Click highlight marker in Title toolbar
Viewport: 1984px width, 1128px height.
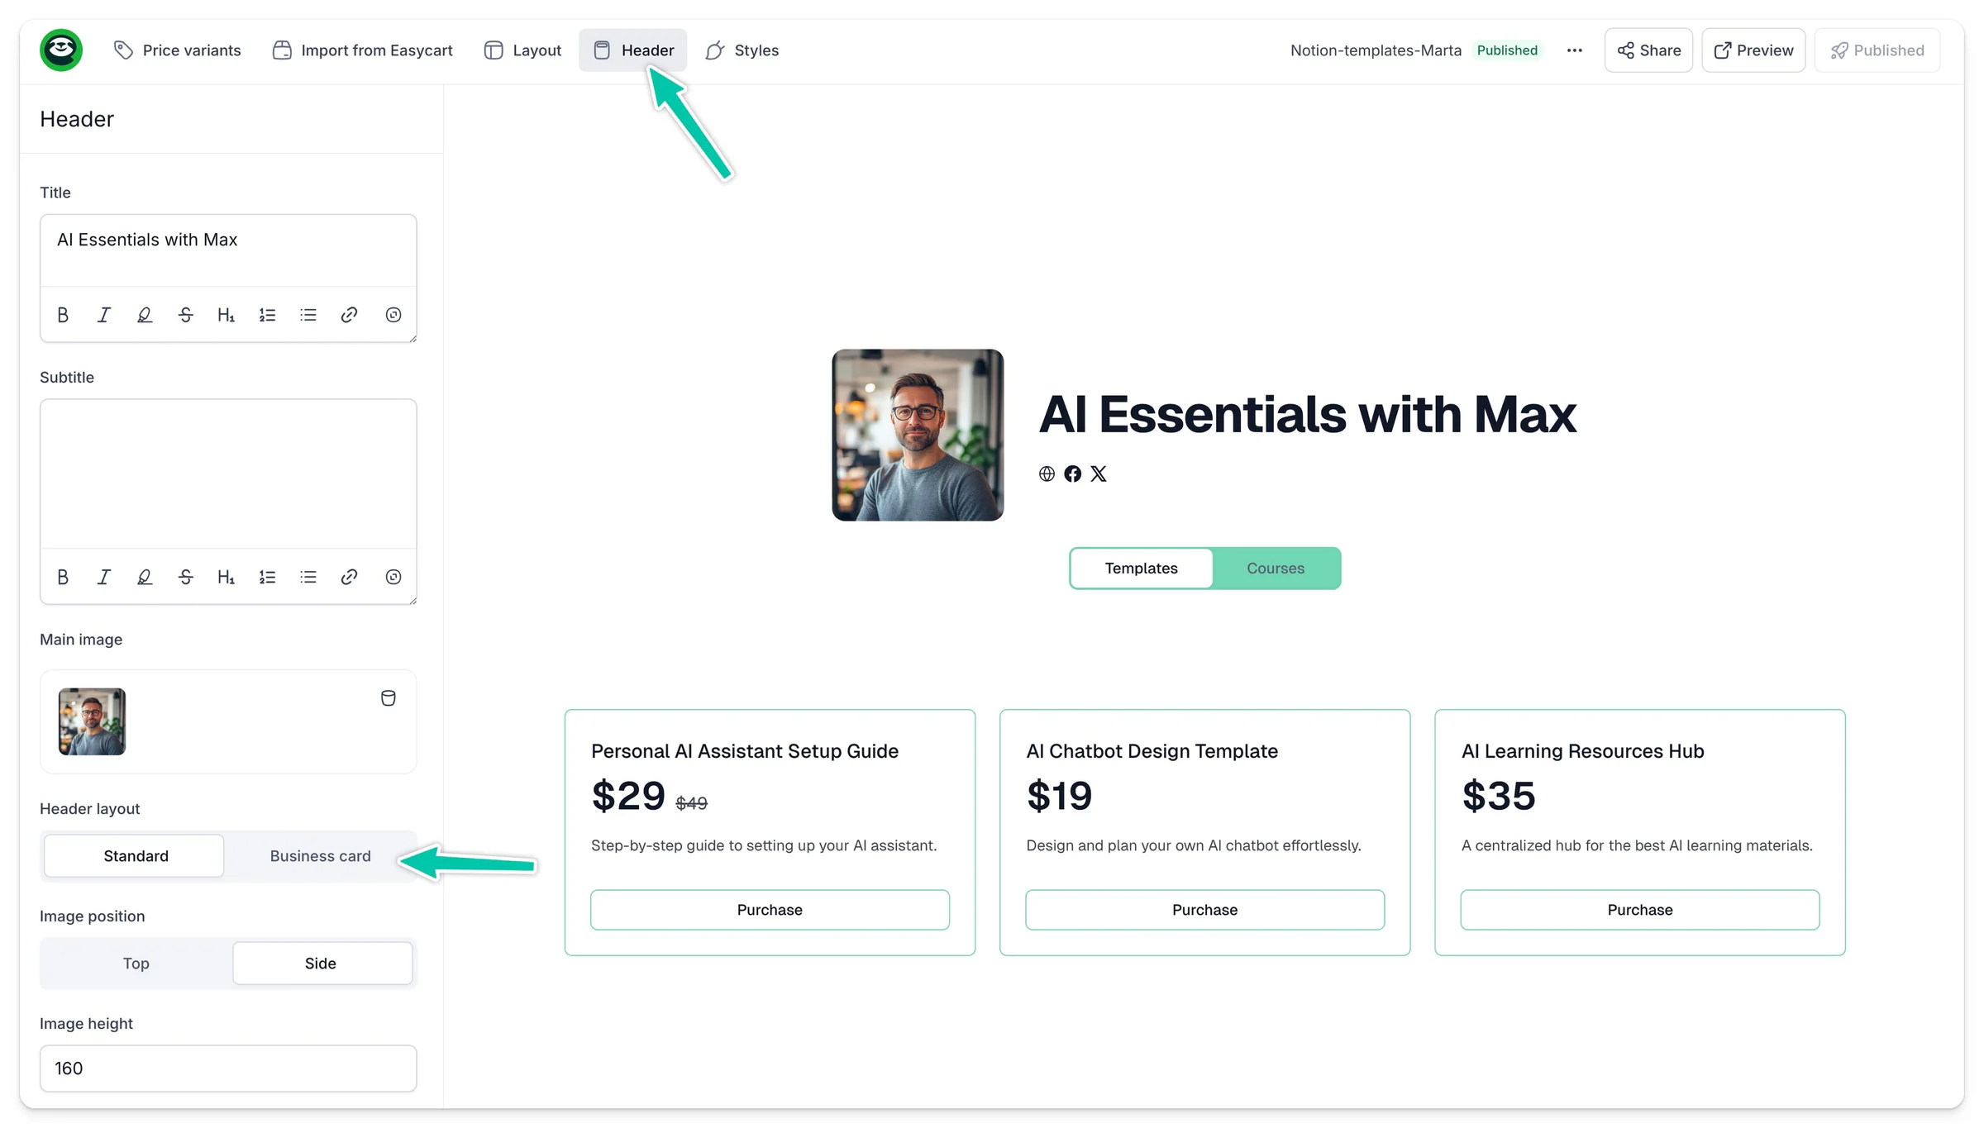[145, 315]
